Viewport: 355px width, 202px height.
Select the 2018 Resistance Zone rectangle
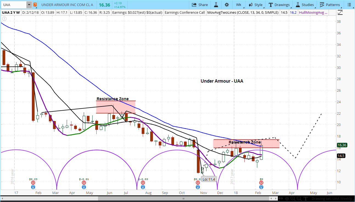tap(246, 144)
